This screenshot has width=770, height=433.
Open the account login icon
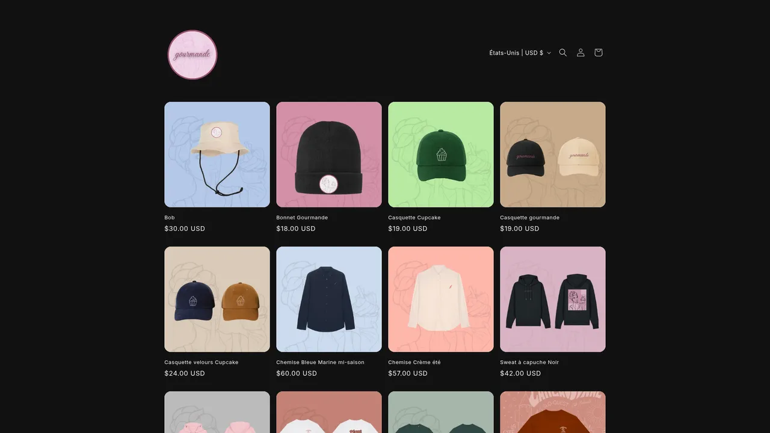coord(581,53)
